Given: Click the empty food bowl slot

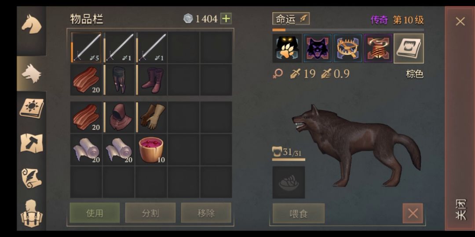Looking at the screenshot, I should coord(289,182).
